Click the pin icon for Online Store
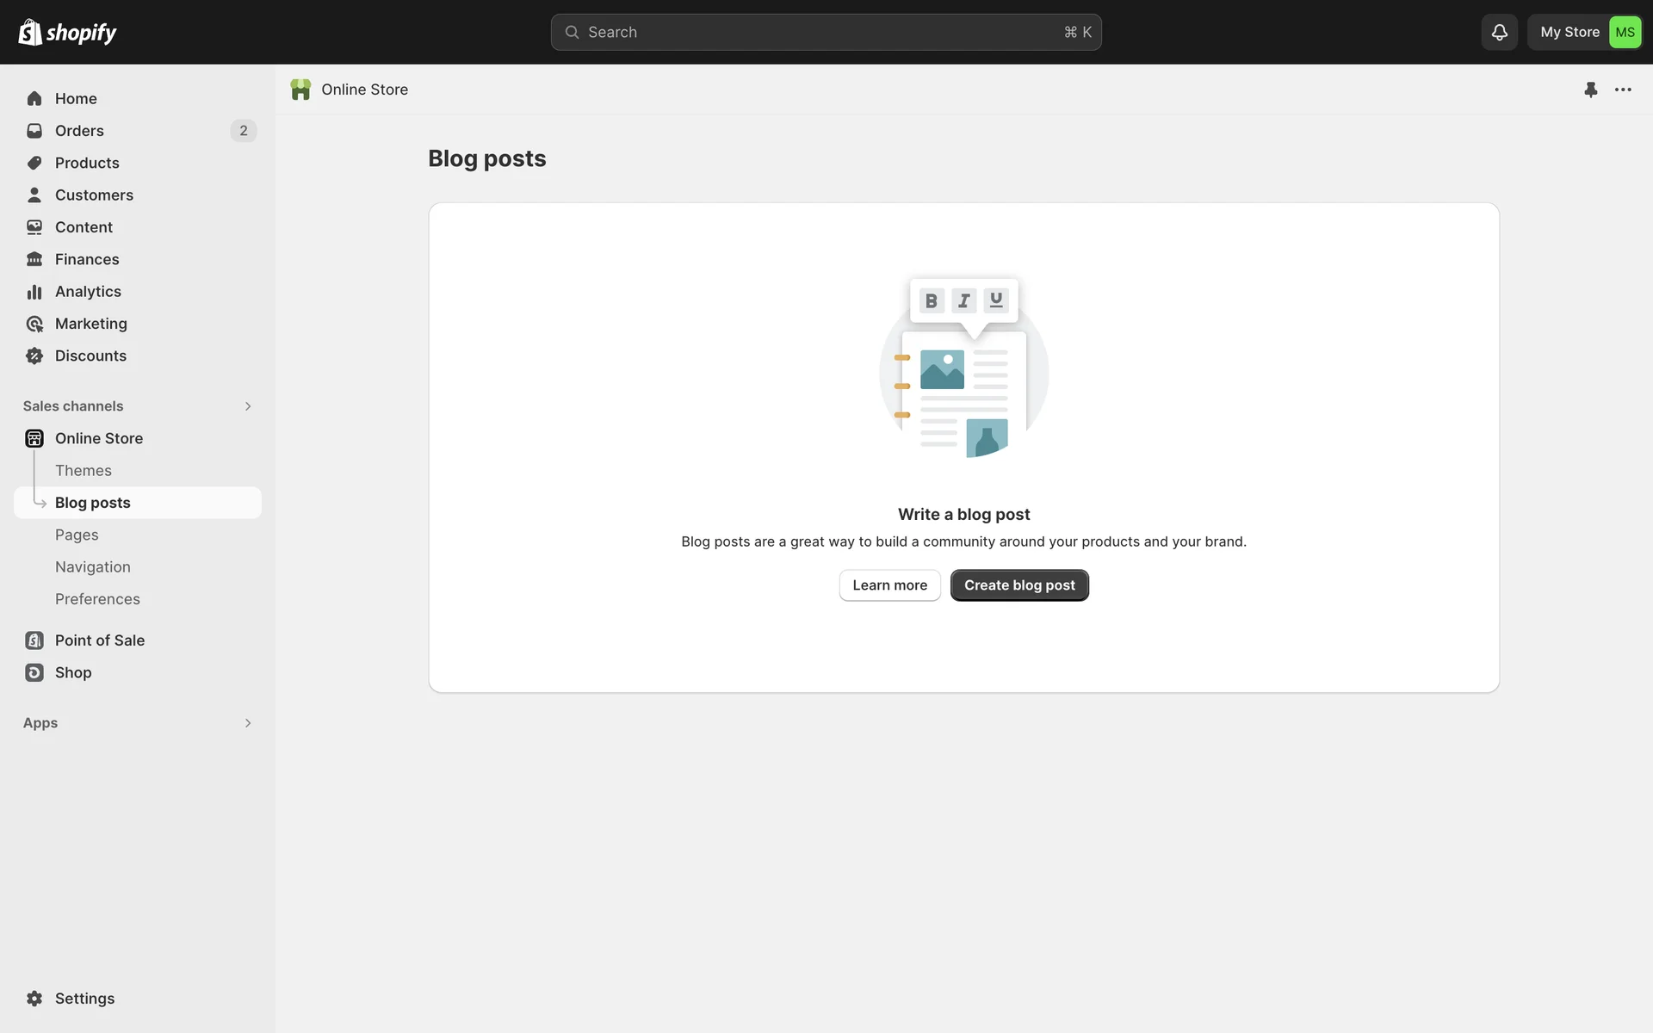 pyautogui.click(x=1590, y=90)
